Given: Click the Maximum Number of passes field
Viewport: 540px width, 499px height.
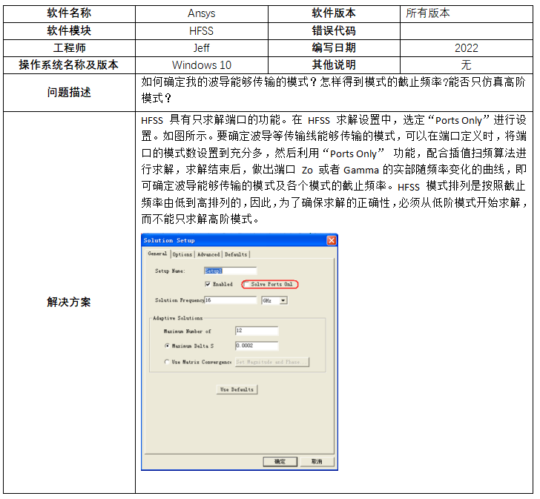Looking at the screenshot, I should coord(256,331).
